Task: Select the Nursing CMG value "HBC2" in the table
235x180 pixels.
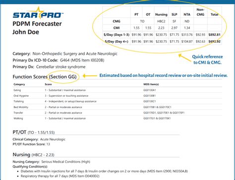Action: pos(161,21)
